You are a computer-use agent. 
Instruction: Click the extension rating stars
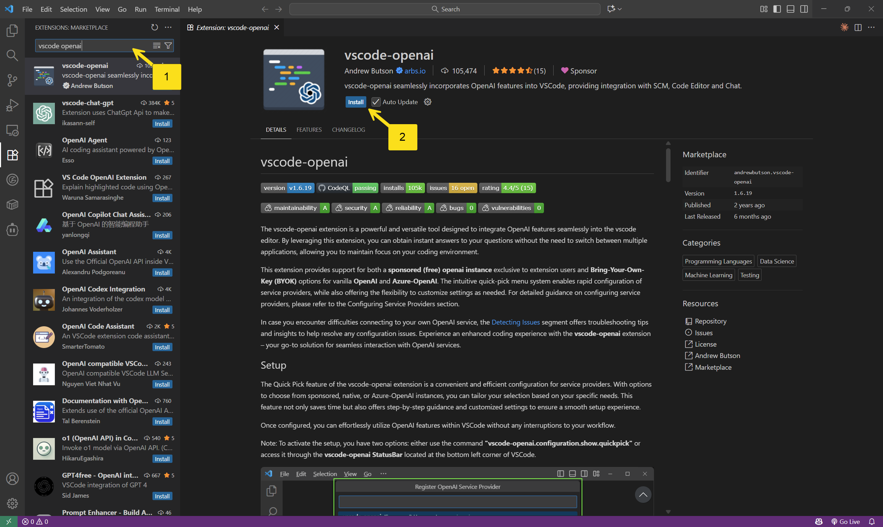pos(512,71)
